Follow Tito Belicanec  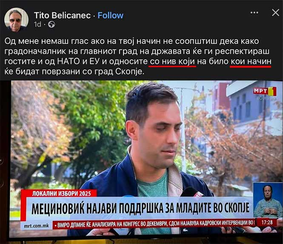[111, 15]
